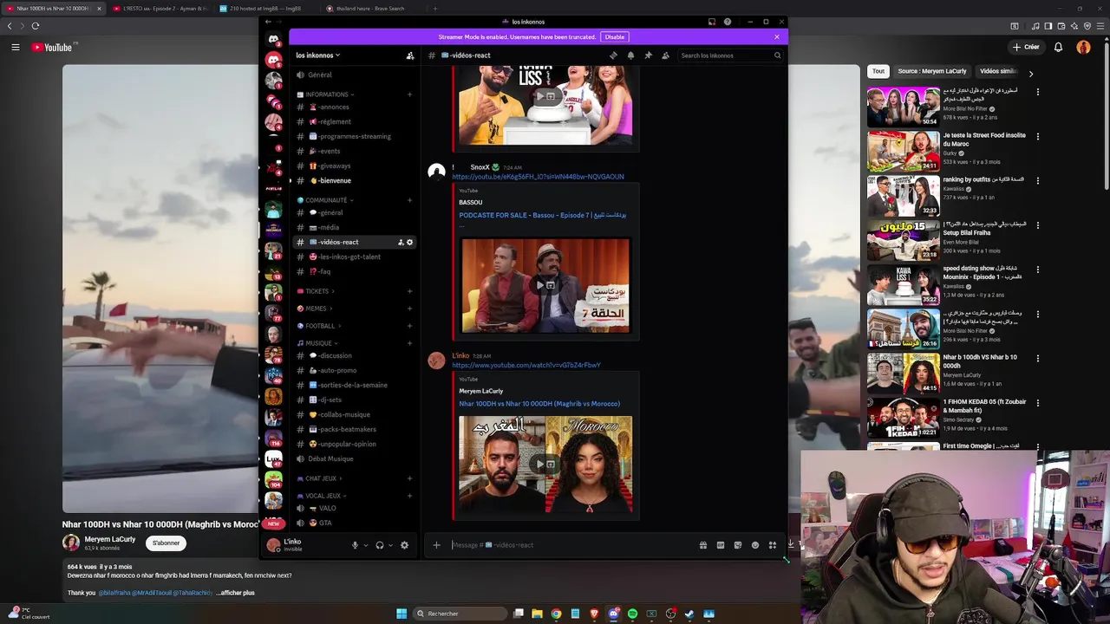1110x624 pixels.
Task: Open Discord direct messages home icon
Action: 274,39
